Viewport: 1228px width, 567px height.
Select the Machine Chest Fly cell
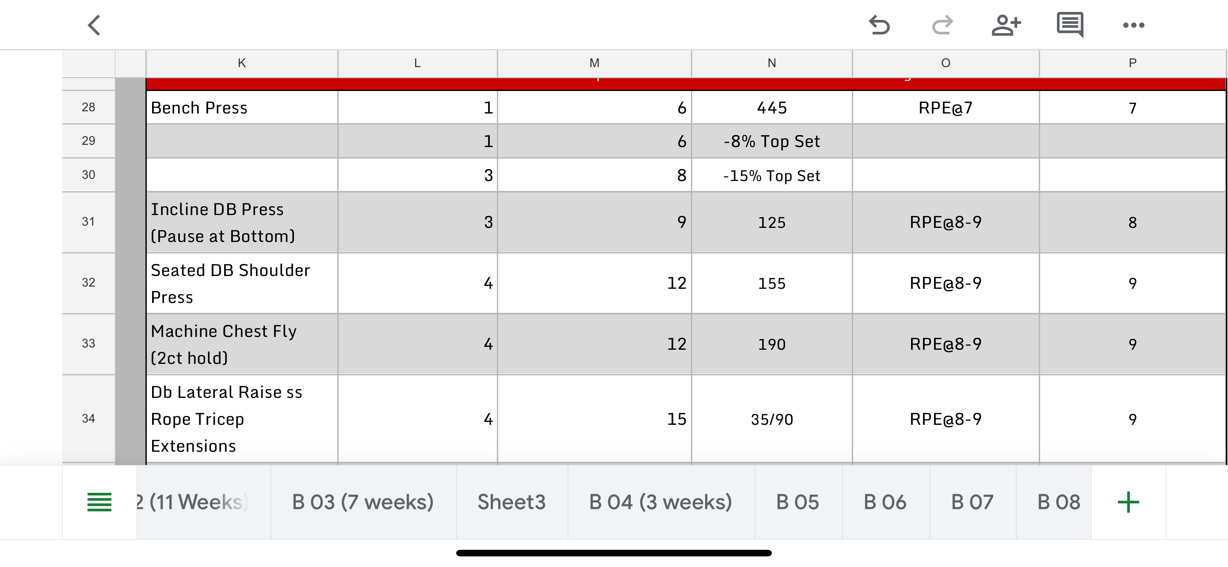pos(242,344)
